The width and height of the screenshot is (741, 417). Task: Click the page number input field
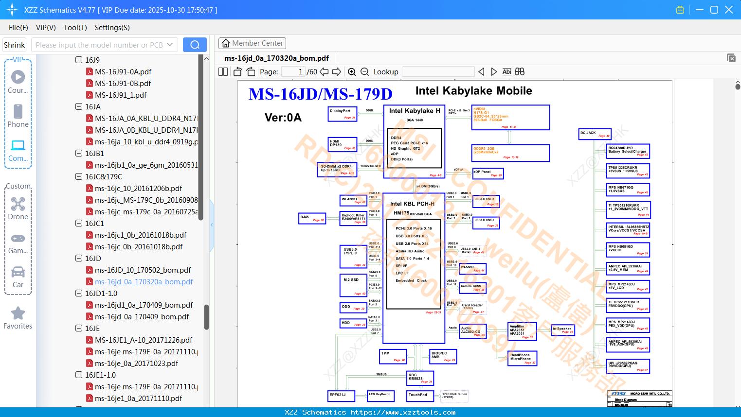click(x=293, y=72)
